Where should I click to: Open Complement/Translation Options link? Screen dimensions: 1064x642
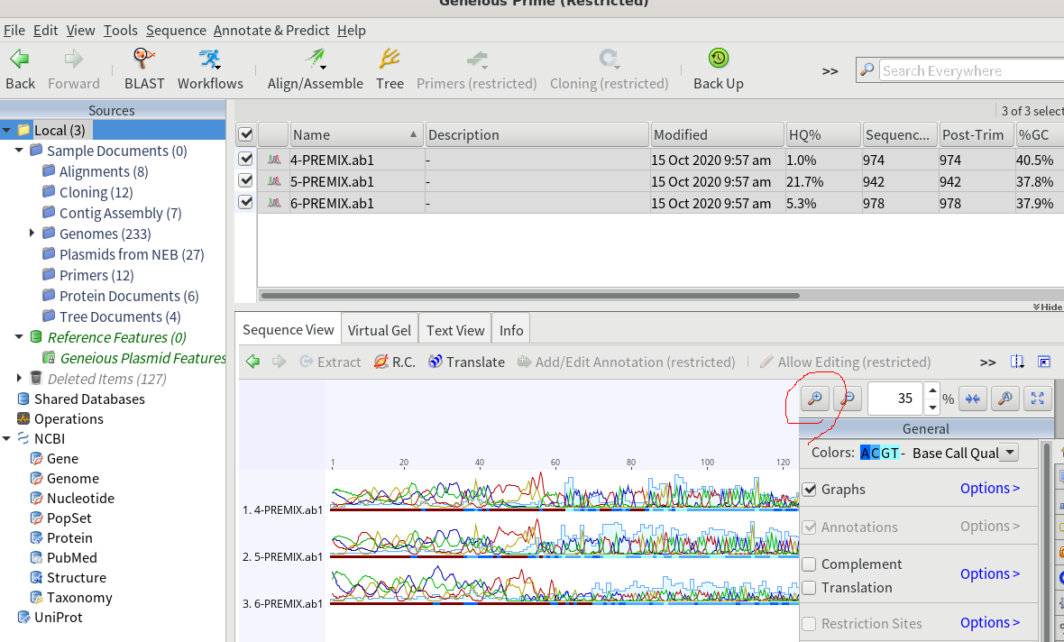coord(989,574)
